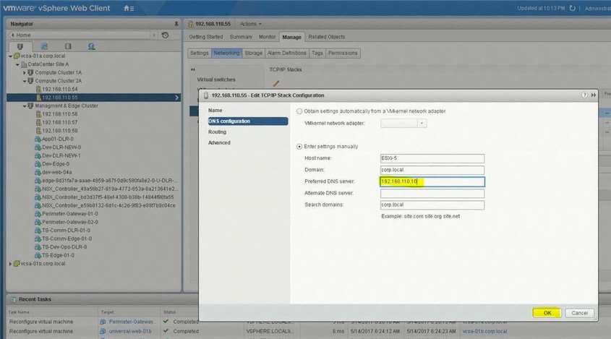Select VM Dev-Edge-0
This screenshot has height=339, width=611.
click(x=56, y=164)
